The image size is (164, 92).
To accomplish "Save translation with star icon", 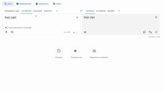I will 156,17.
